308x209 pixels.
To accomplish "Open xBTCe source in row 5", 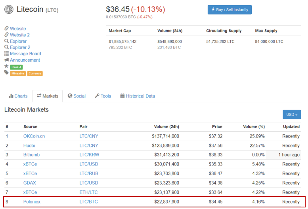I will pyautogui.click(x=30, y=173).
